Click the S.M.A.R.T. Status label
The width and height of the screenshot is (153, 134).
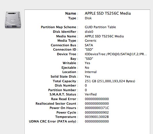pyautogui.click(x=63, y=94)
